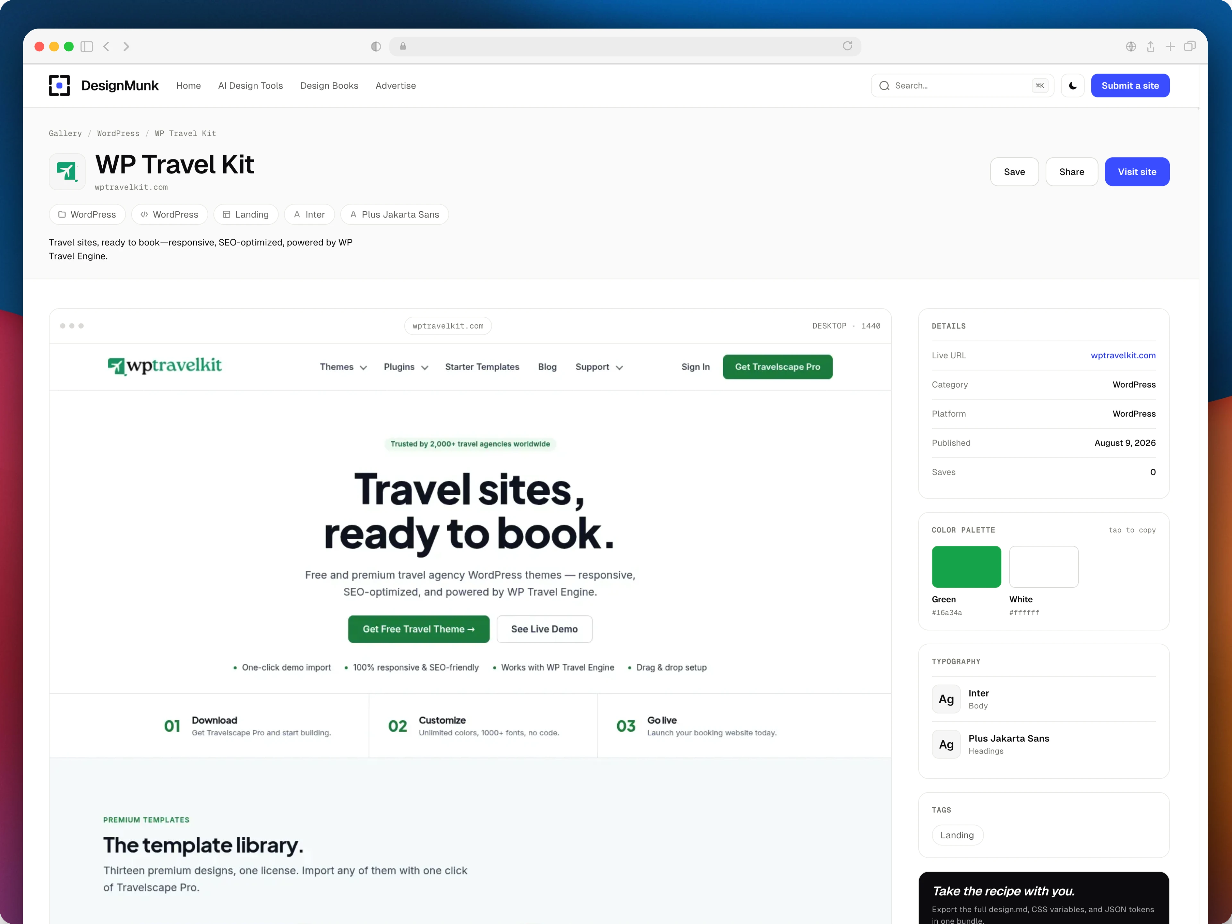Add a new browser tab
1232x924 pixels.
pyautogui.click(x=1170, y=46)
